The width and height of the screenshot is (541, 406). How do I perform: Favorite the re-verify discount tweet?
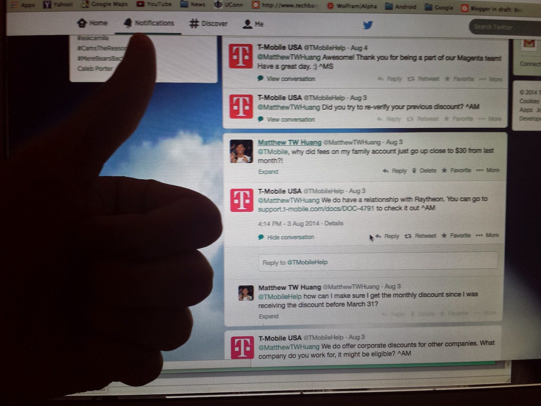458,118
